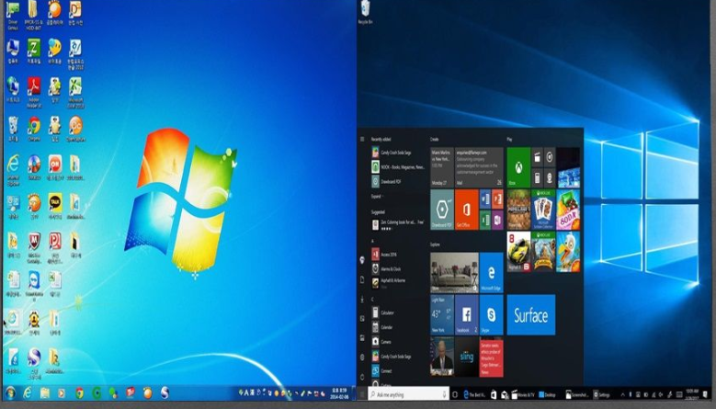The height and width of the screenshot is (409, 716).
Task: Open Chrome in Windows 7 taskbar
Action: [x=79, y=392]
